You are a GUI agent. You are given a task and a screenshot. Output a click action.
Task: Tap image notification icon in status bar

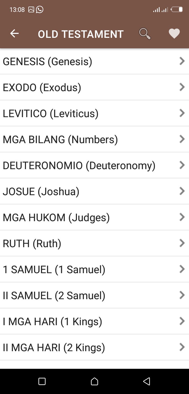pos(31,10)
